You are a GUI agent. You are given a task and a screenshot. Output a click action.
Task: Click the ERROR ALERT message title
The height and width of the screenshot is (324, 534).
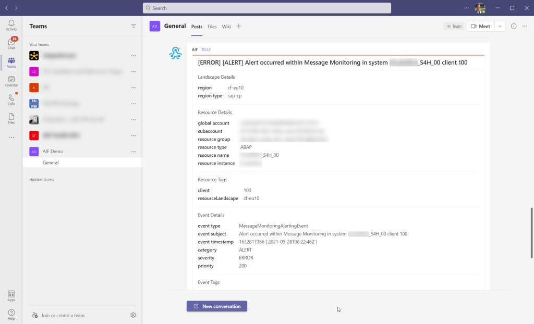(332, 63)
